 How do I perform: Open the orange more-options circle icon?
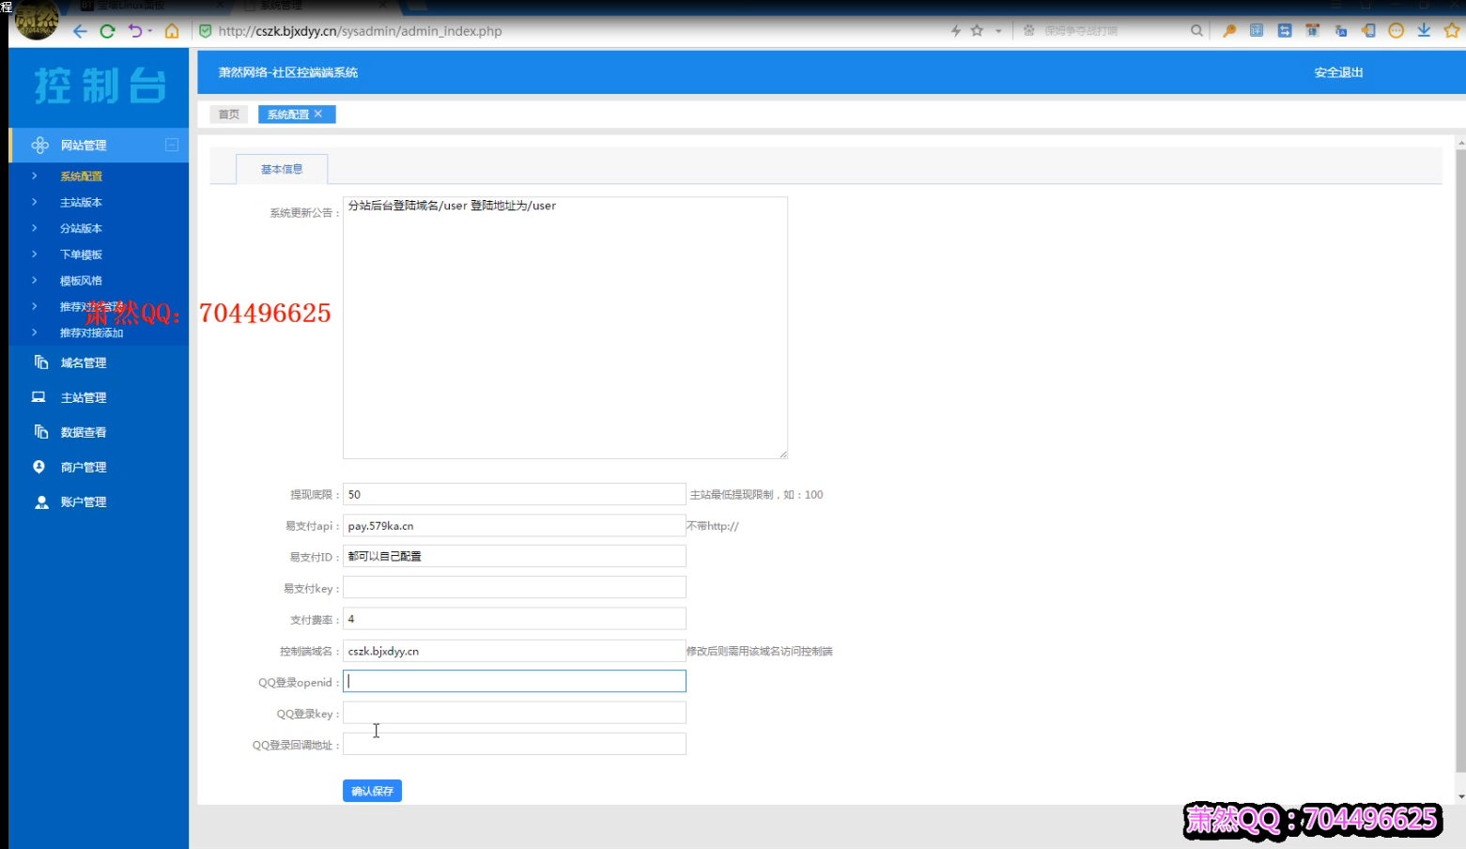pos(1397,31)
